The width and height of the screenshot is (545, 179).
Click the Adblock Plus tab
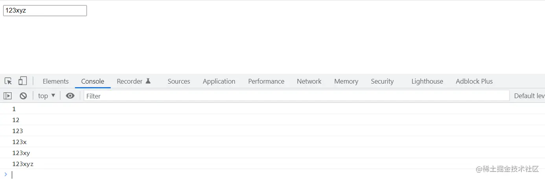[474, 81]
